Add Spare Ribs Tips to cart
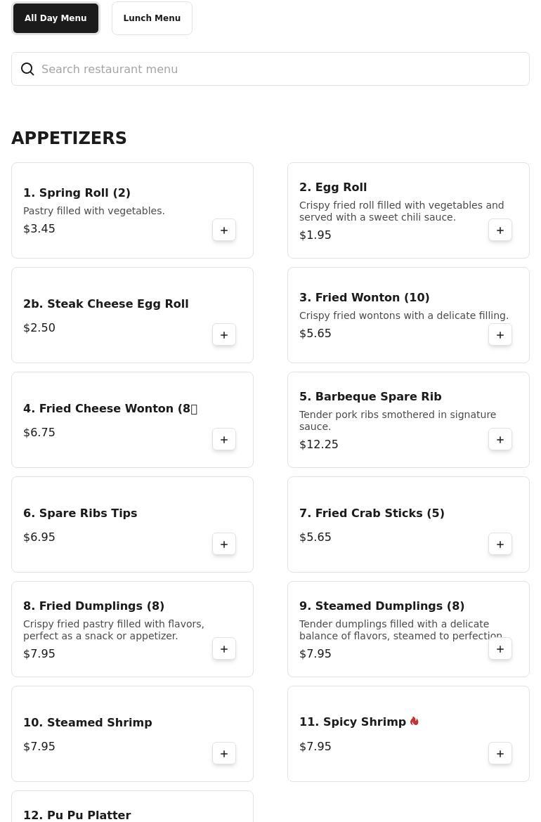 click(x=224, y=544)
